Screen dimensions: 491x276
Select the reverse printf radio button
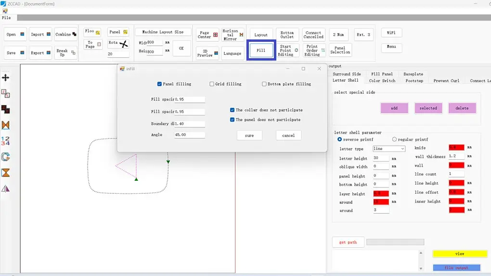point(339,139)
